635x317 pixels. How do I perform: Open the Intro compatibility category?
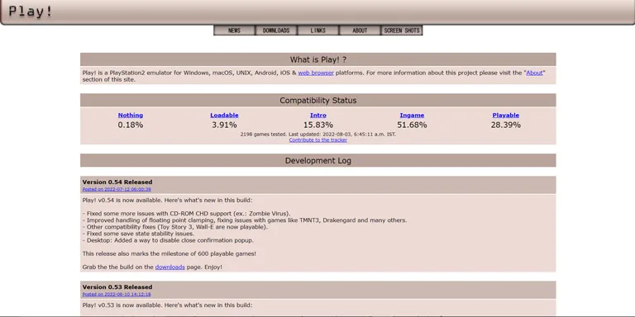point(318,116)
